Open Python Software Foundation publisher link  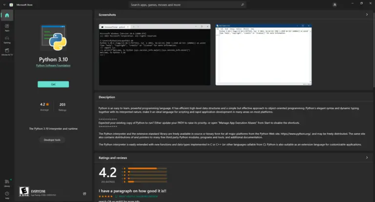pos(53,65)
